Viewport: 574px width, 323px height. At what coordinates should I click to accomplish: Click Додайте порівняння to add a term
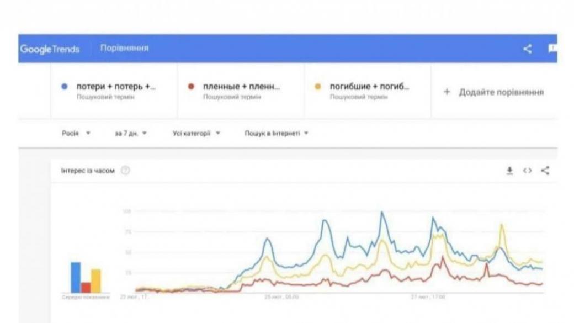pos(494,92)
